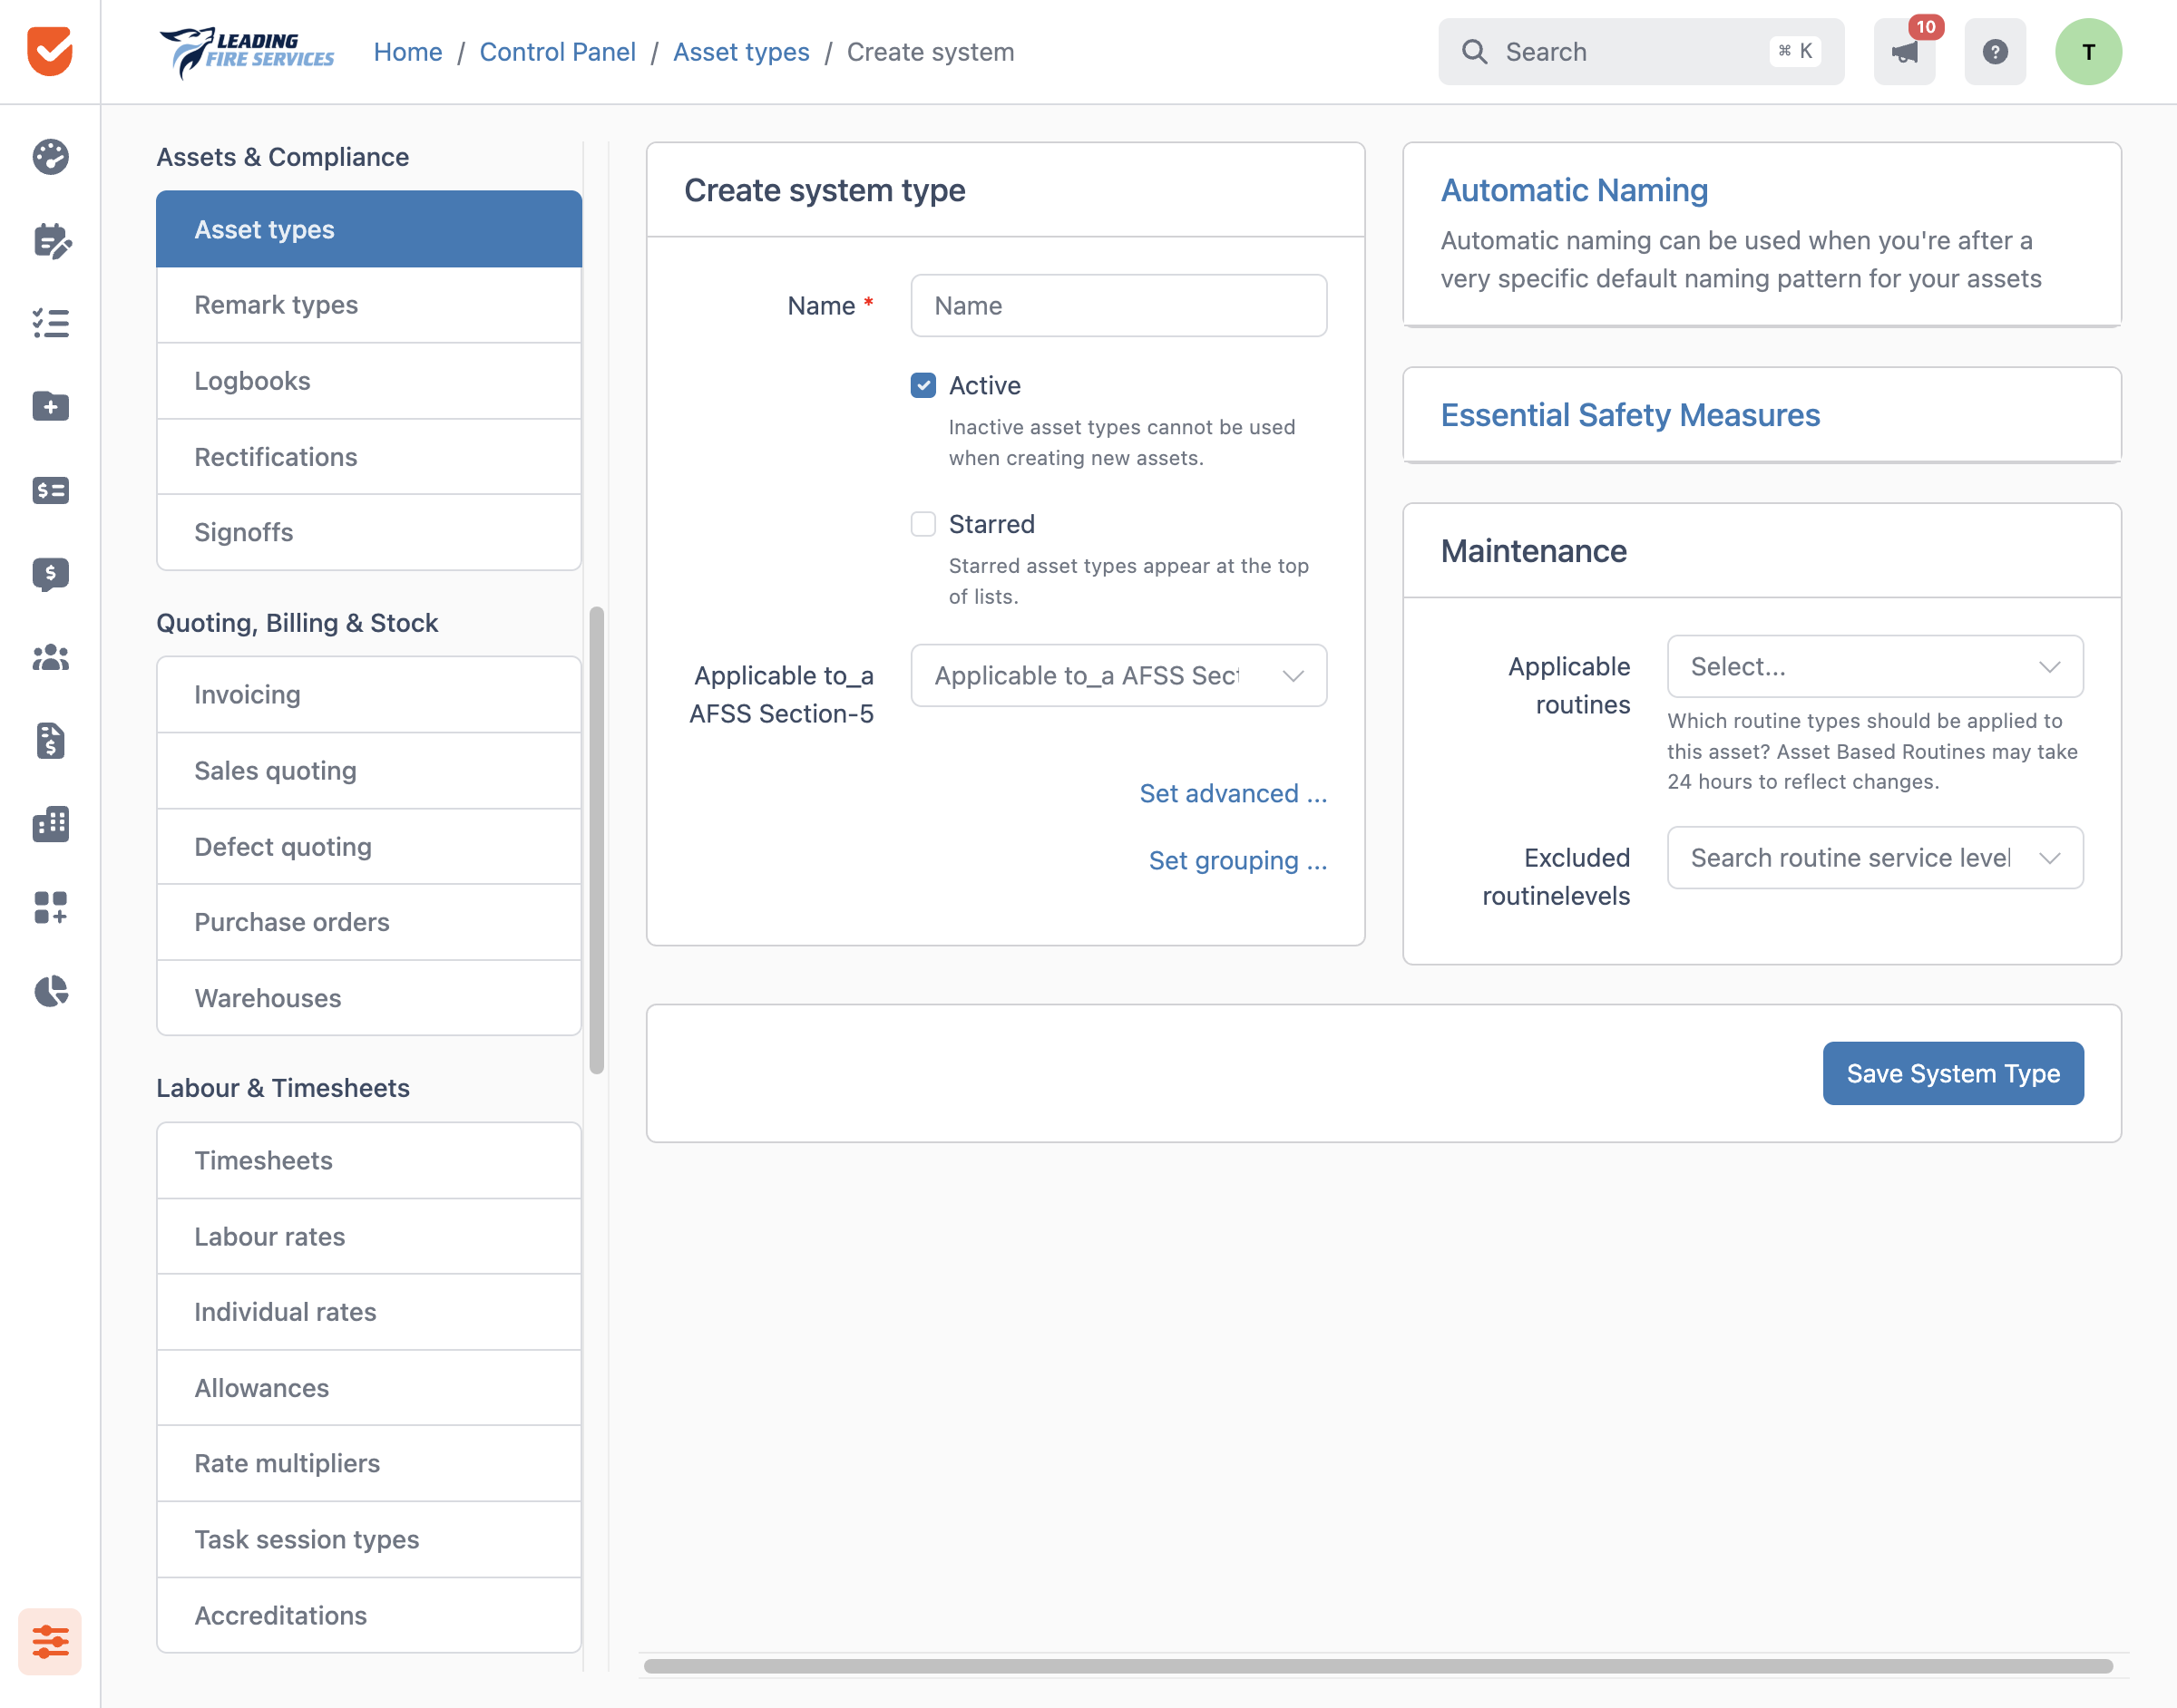This screenshot has width=2177, height=1708.
Task: Click the Save System Type button
Action: coord(1953,1074)
